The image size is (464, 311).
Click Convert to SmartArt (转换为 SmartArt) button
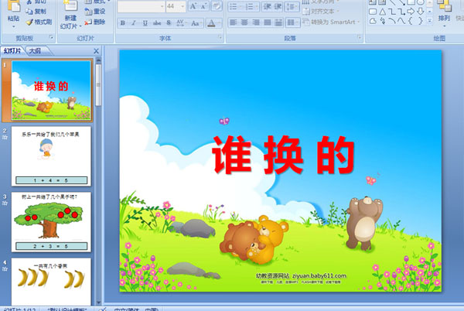pyautogui.click(x=335, y=22)
